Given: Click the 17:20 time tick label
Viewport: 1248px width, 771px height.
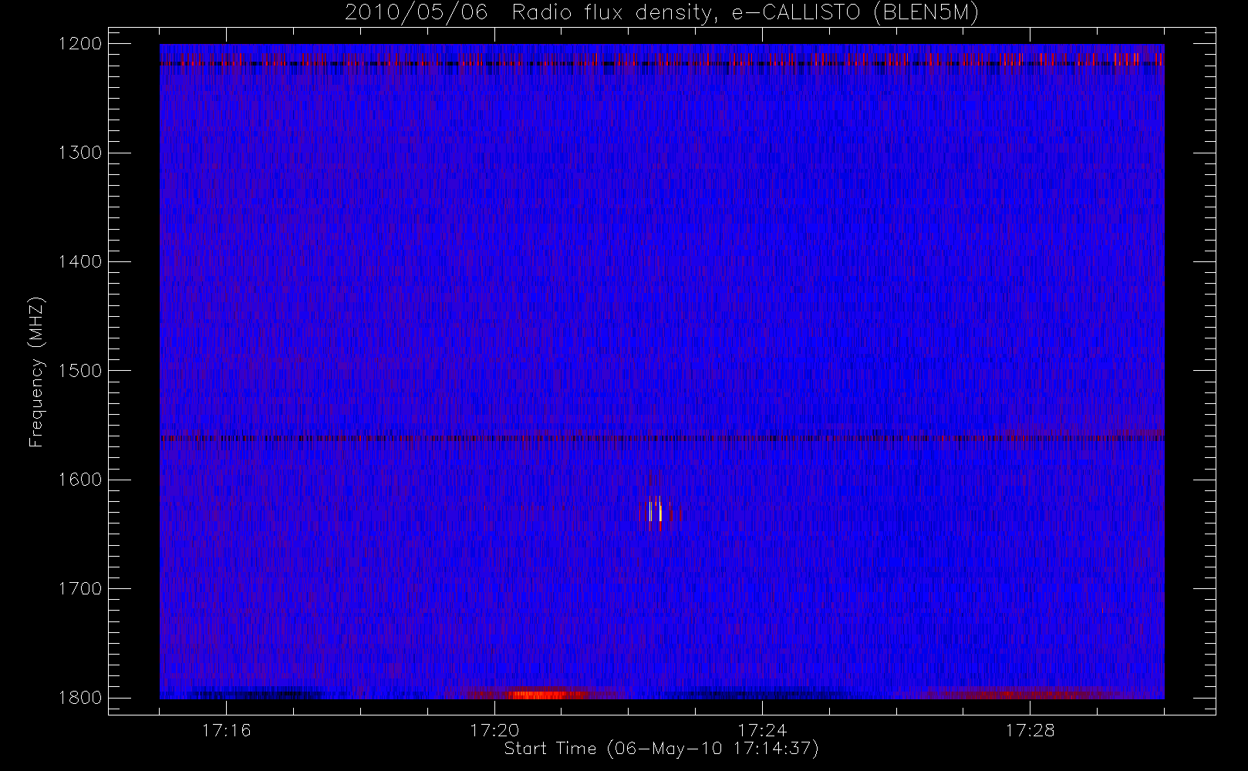Looking at the screenshot, I should (x=494, y=730).
